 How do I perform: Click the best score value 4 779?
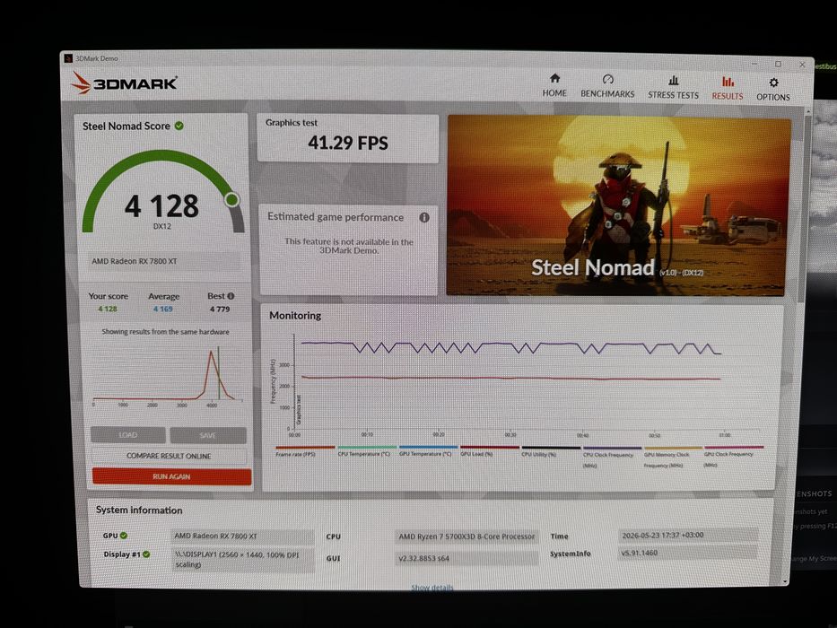point(220,310)
